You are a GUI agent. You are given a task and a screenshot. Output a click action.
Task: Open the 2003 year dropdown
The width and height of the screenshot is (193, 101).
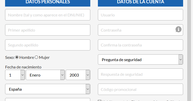[x=78, y=75]
